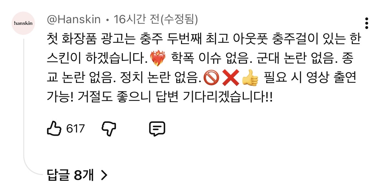Visit the @Hanskin username link
Screen dimensions: 390x196
click(74, 20)
